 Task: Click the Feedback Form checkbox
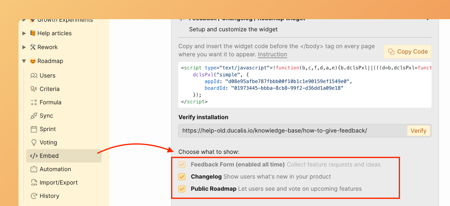click(x=182, y=165)
